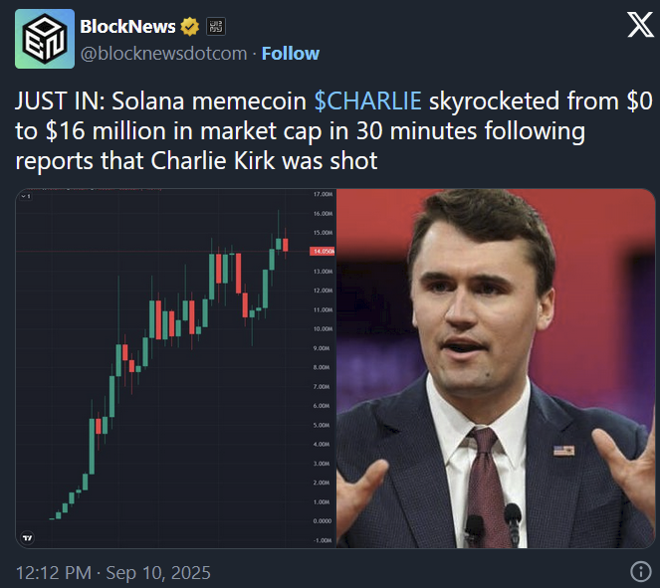Open the photo of the man in suit
This screenshot has width=660, height=588.
coord(498,368)
